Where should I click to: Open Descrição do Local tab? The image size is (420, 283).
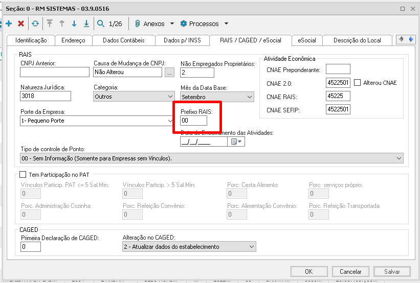pyautogui.click(x=357, y=40)
